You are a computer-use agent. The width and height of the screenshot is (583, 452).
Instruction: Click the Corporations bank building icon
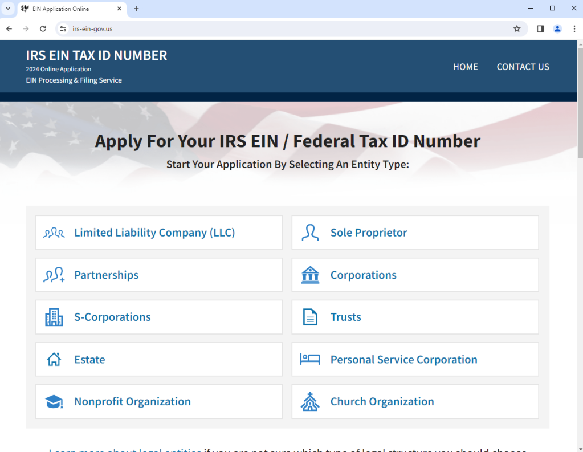[x=310, y=275]
